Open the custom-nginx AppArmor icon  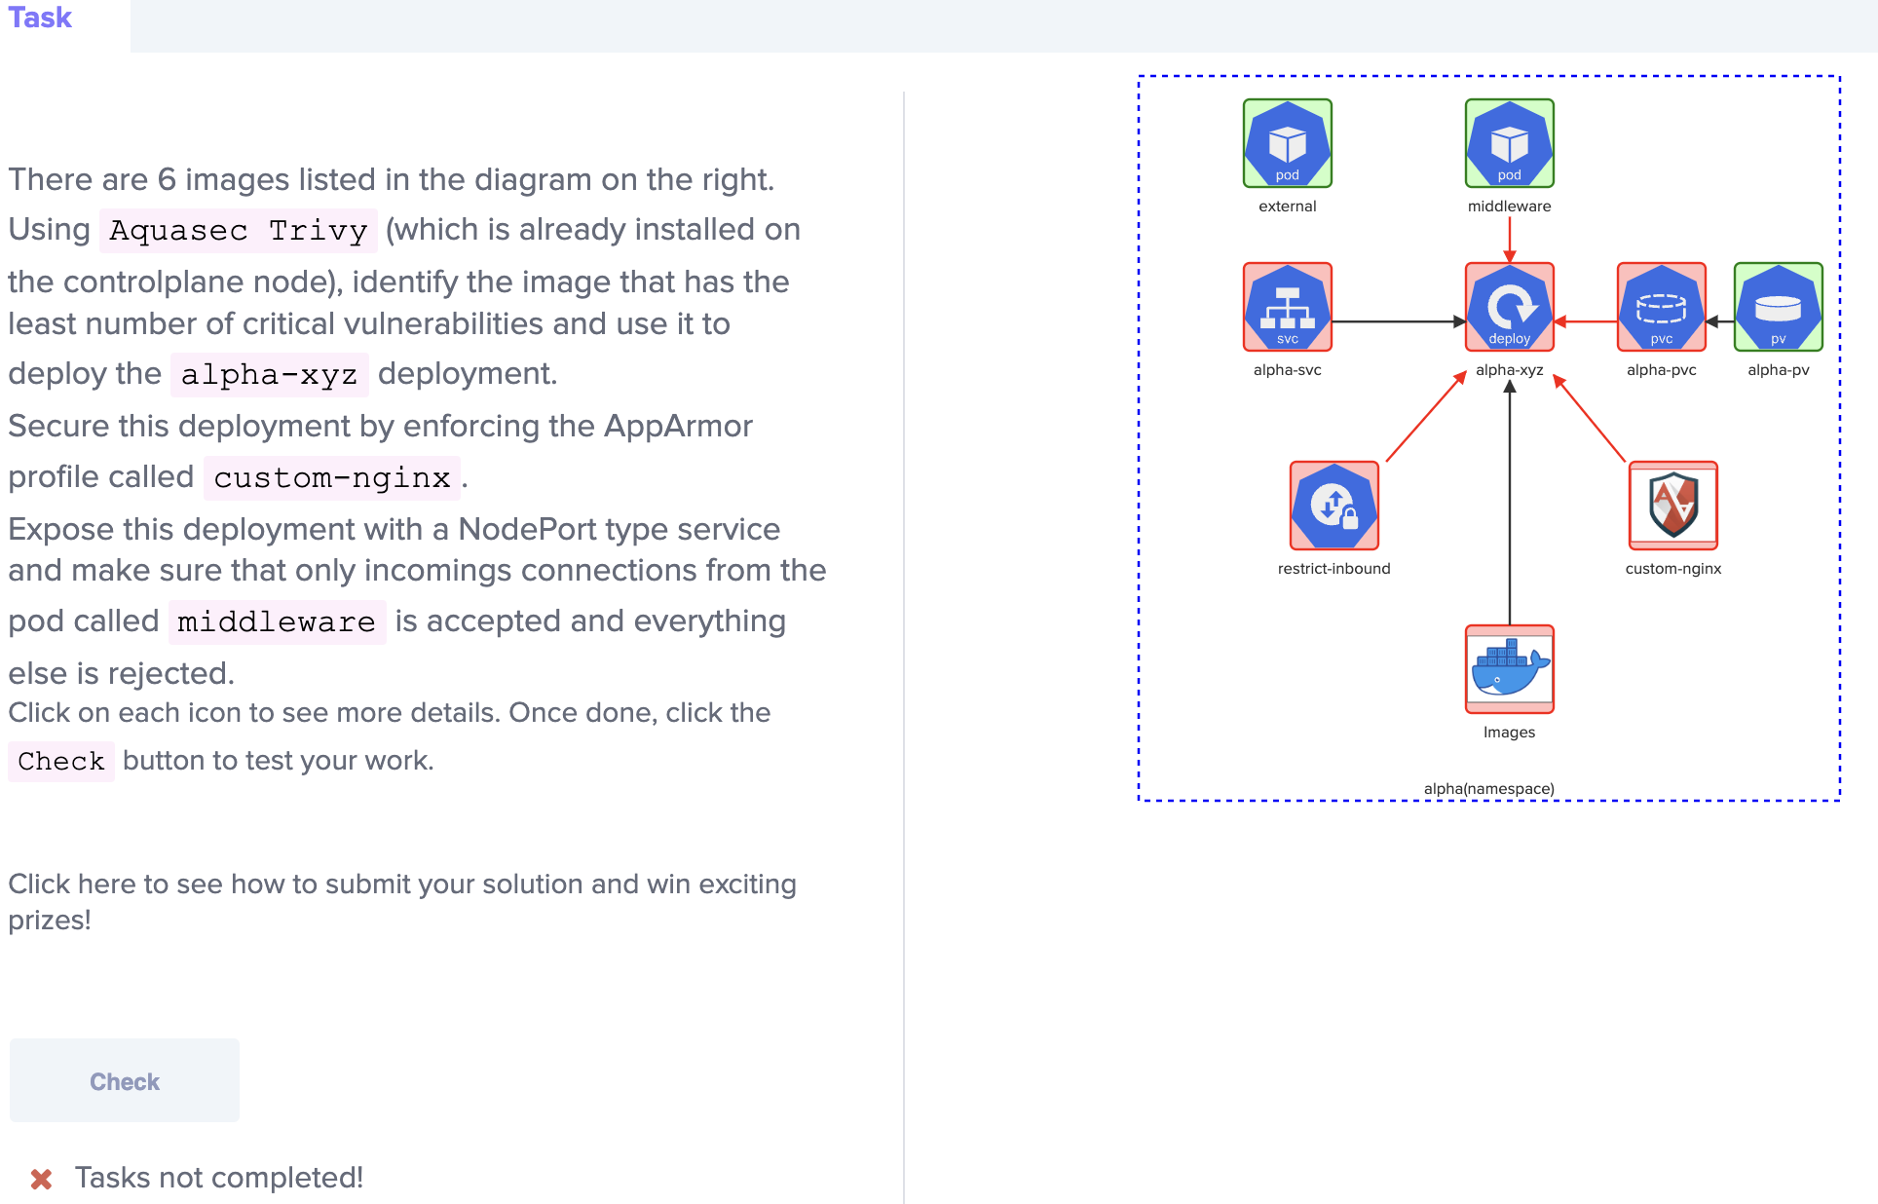pyautogui.click(x=1672, y=506)
